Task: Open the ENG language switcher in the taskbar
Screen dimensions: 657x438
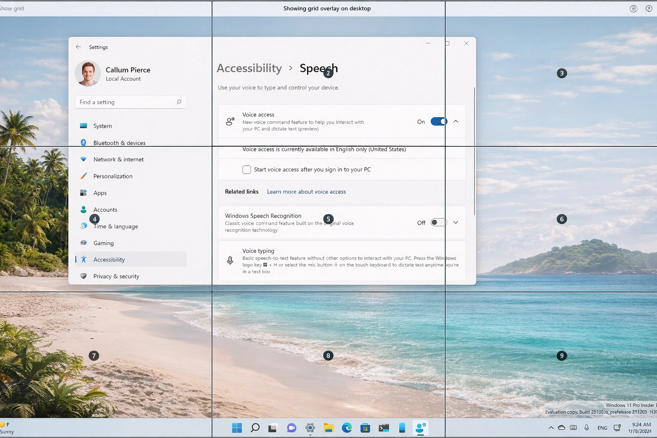Action: [602, 427]
